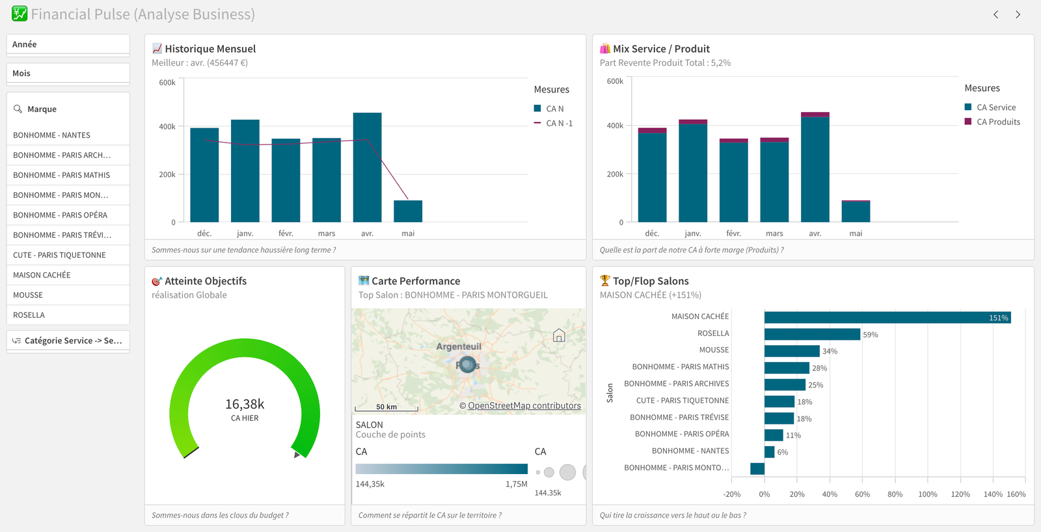Click the BONHOMME - PARIS MONTO… negative bar
The width and height of the screenshot is (1041, 532).
coord(757,468)
